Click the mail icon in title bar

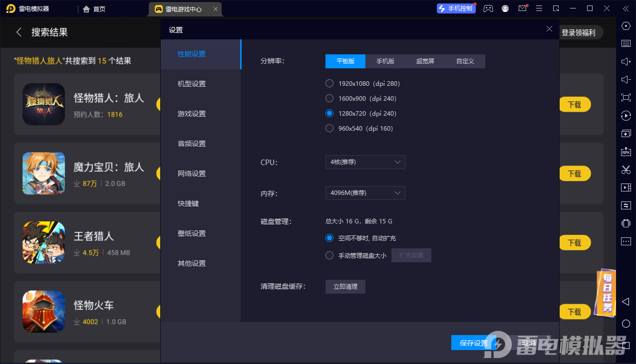[522, 8]
